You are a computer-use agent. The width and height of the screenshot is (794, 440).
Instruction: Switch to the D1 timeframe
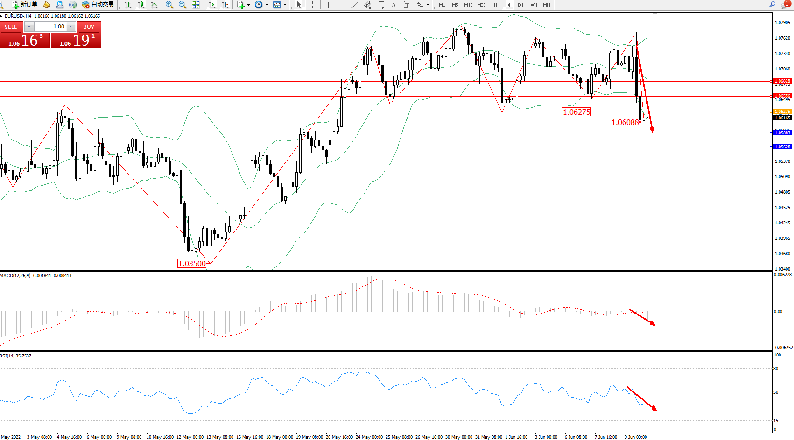tap(520, 5)
